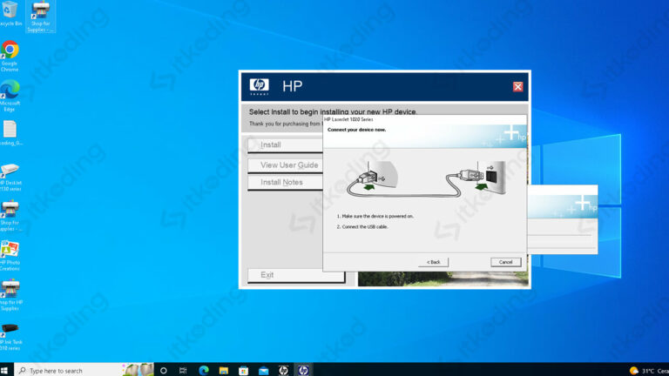
Task: Open Cortana circle icon on taskbar
Action: coord(164,371)
